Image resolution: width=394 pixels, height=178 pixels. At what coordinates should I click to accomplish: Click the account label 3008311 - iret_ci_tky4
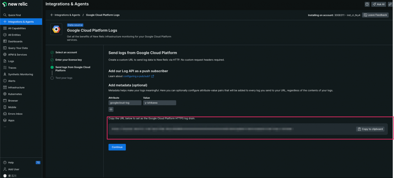pyautogui.click(x=347, y=15)
